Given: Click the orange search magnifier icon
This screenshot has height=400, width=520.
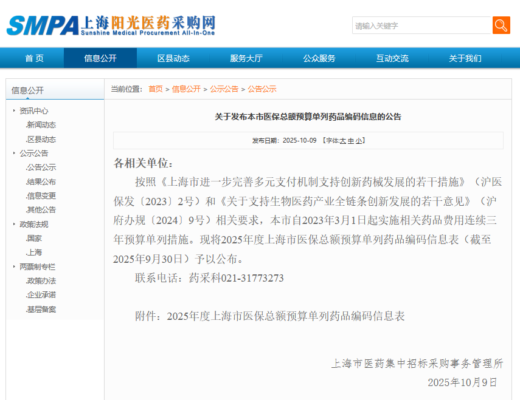Looking at the screenshot, I should (501, 25).
